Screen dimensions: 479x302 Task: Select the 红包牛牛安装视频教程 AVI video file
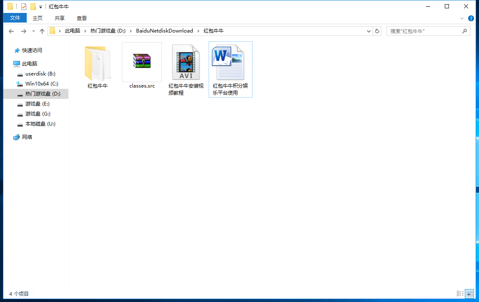pyautogui.click(x=186, y=63)
